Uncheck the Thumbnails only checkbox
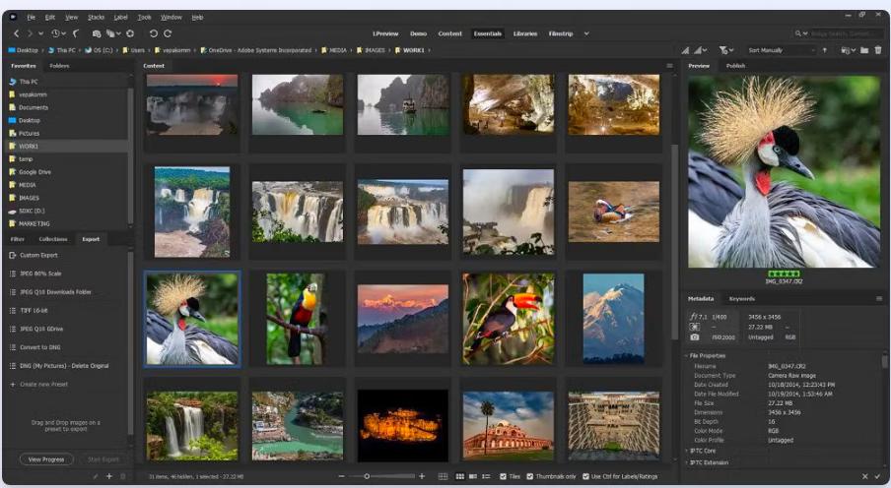 [x=531, y=476]
